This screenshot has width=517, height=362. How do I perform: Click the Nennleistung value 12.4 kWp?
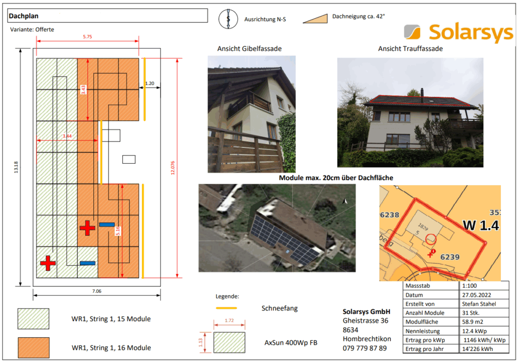474,331
